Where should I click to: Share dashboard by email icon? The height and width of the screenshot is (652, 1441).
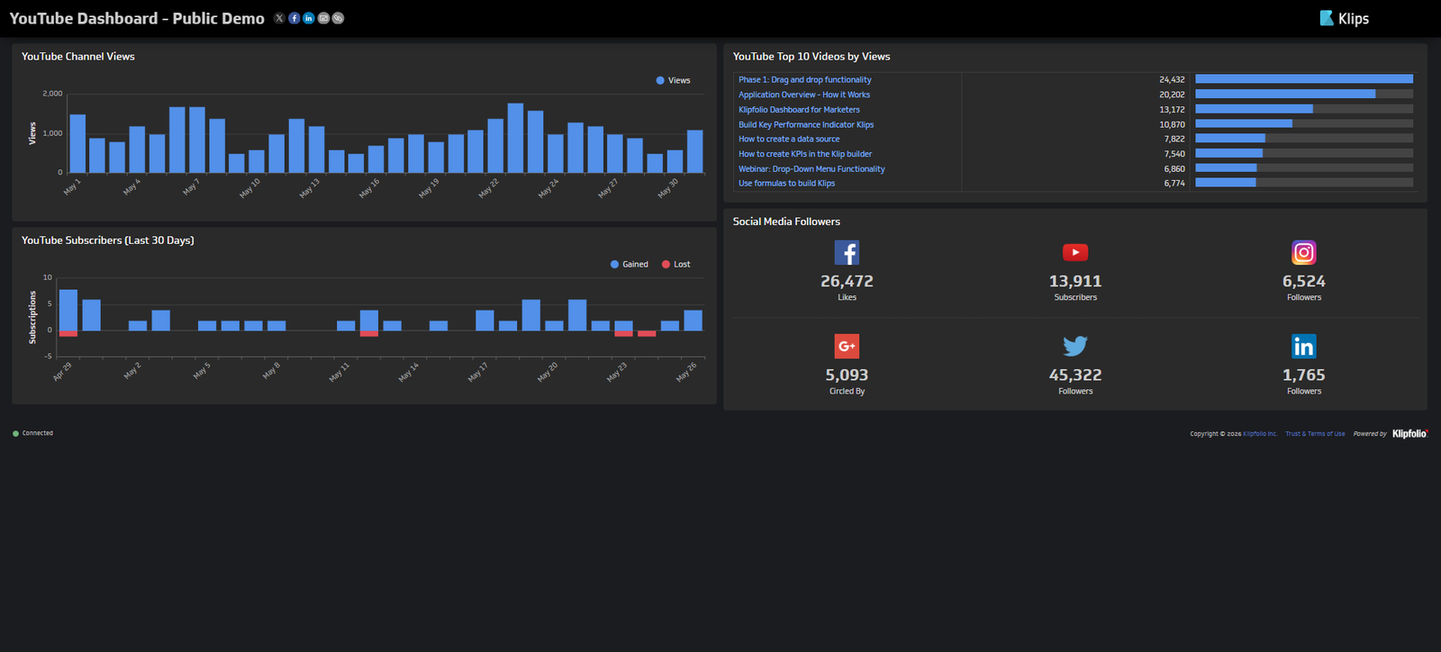323,18
